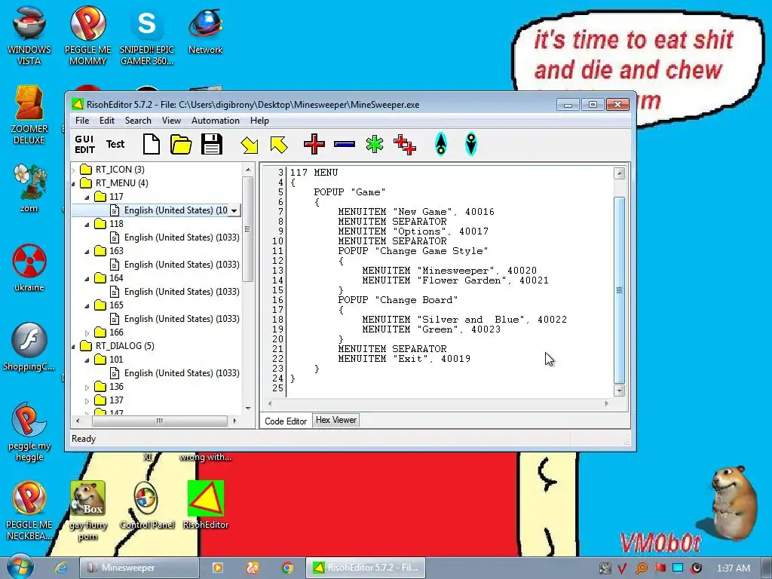
Task: Collapse the 117 folder node
Action: pyautogui.click(x=87, y=197)
